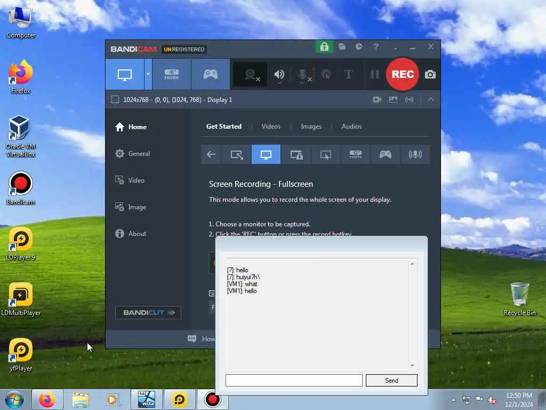Select the yfPlayer desktop shortcut

pyautogui.click(x=21, y=355)
